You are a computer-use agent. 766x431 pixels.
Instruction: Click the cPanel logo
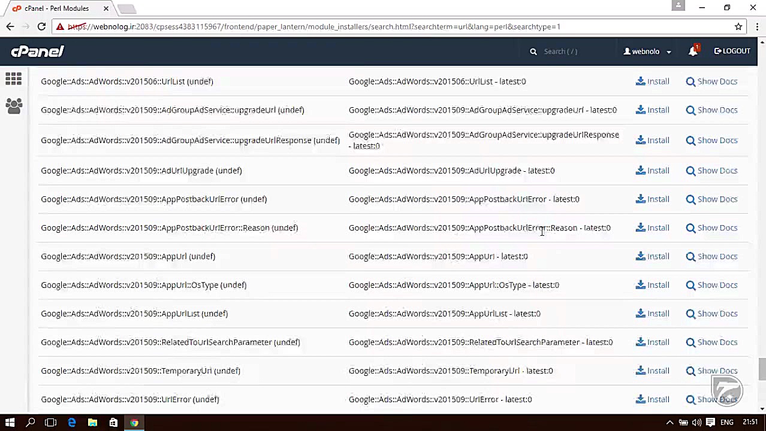(x=37, y=51)
